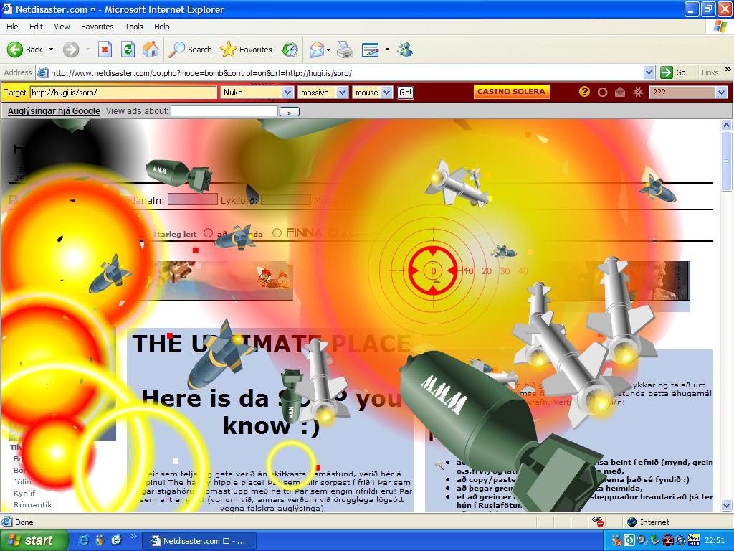Click the View ads about text field

pos(224,111)
